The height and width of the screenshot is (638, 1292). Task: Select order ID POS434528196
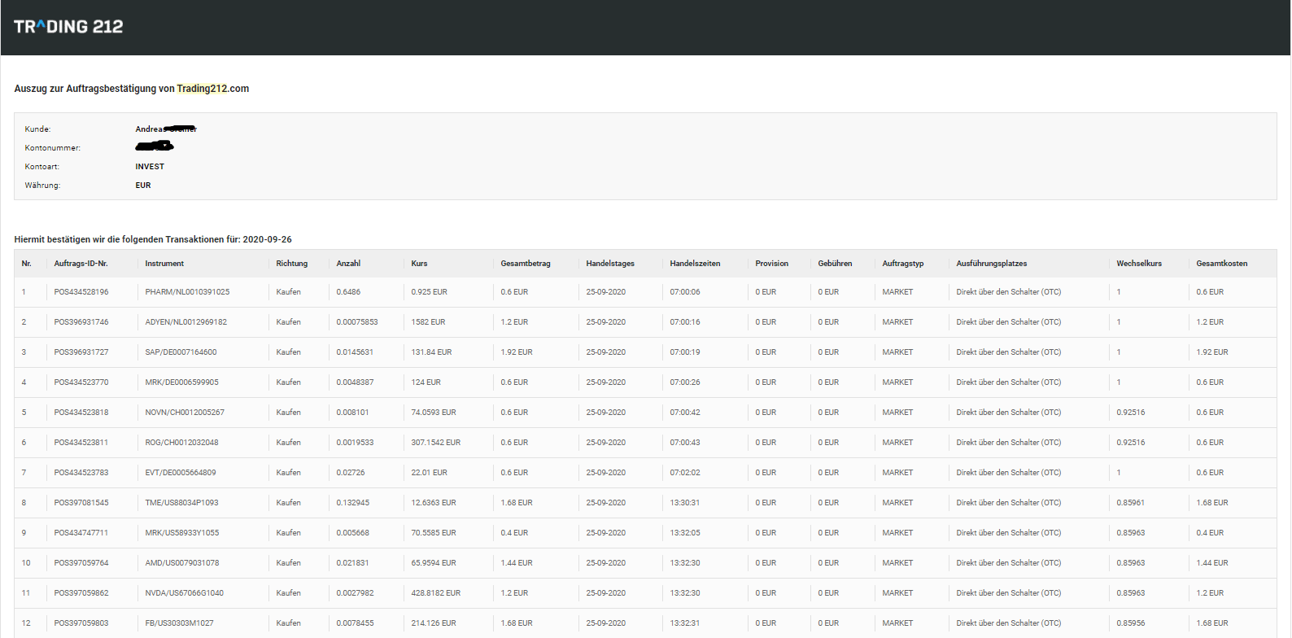pos(81,292)
